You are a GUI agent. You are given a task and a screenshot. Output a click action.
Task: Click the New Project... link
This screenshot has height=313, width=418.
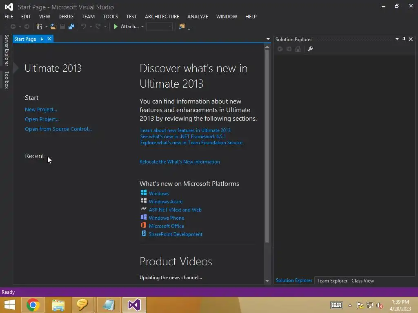coord(41,109)
